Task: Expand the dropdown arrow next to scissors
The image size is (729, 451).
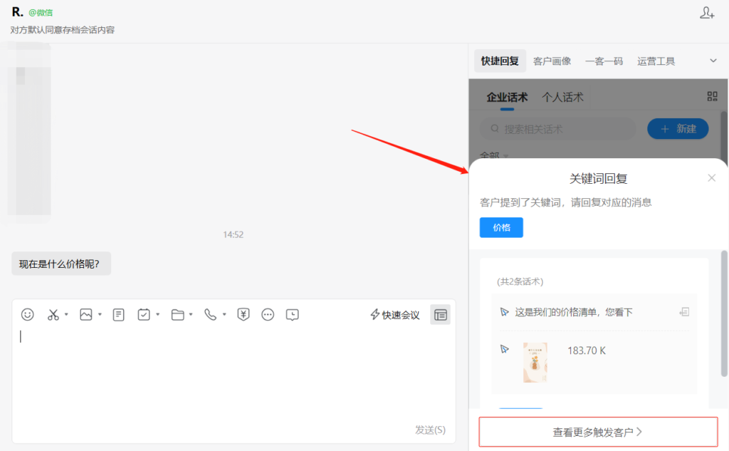Action: pyautogui.click(x=66, y=314)
